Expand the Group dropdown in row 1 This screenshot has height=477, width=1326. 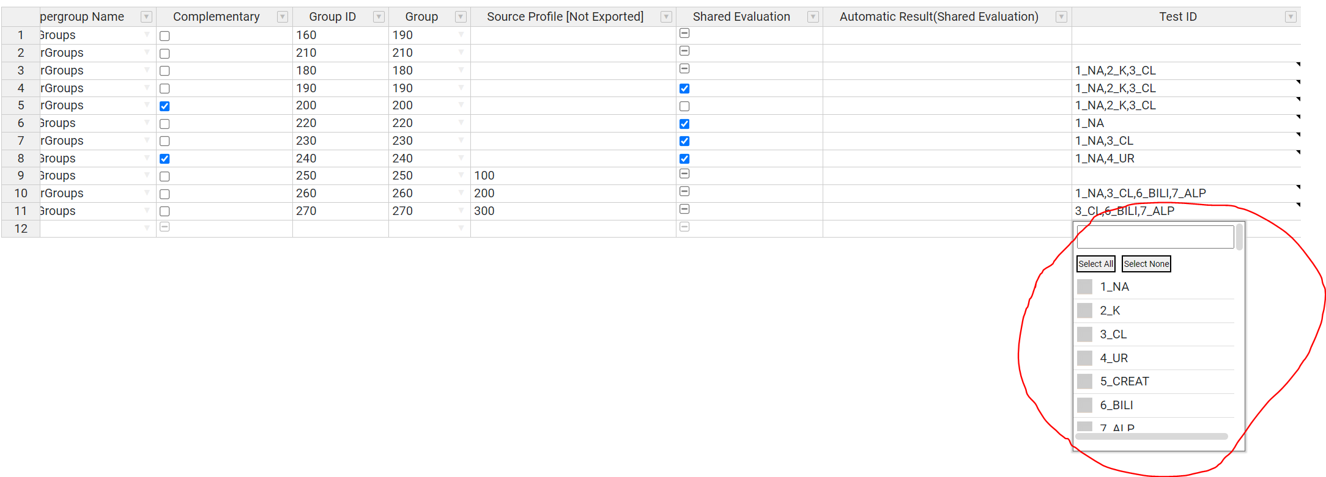[461, 35]
